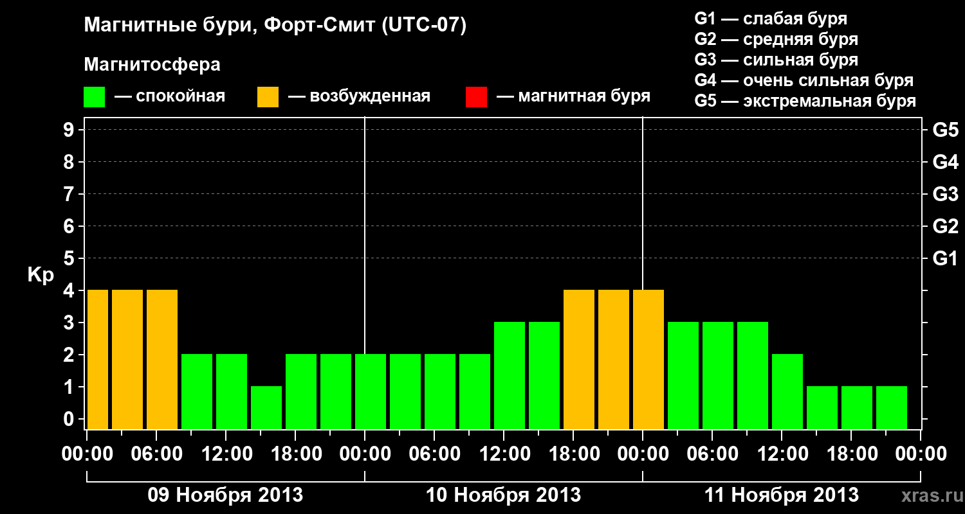Image resolution: width=965 pixels, height=514 pixels.
Task: Click the Kp 1 bar on 09 Ноября
Action: click(x=266, y=407)
